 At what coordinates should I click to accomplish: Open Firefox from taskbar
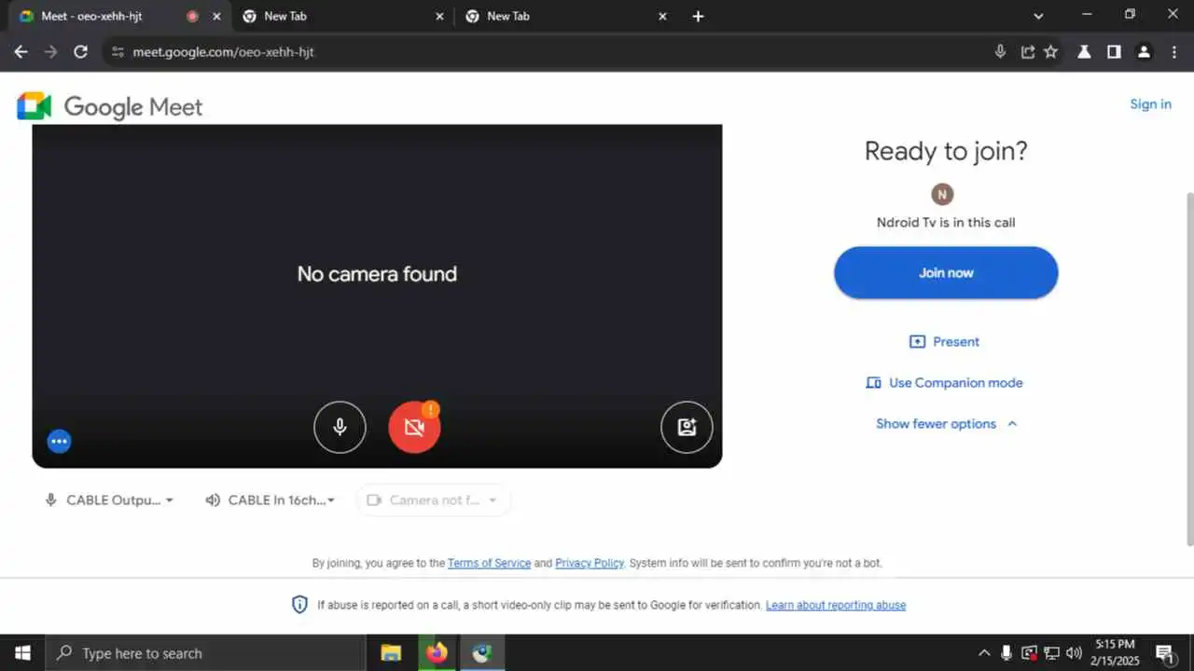(437, 653)
